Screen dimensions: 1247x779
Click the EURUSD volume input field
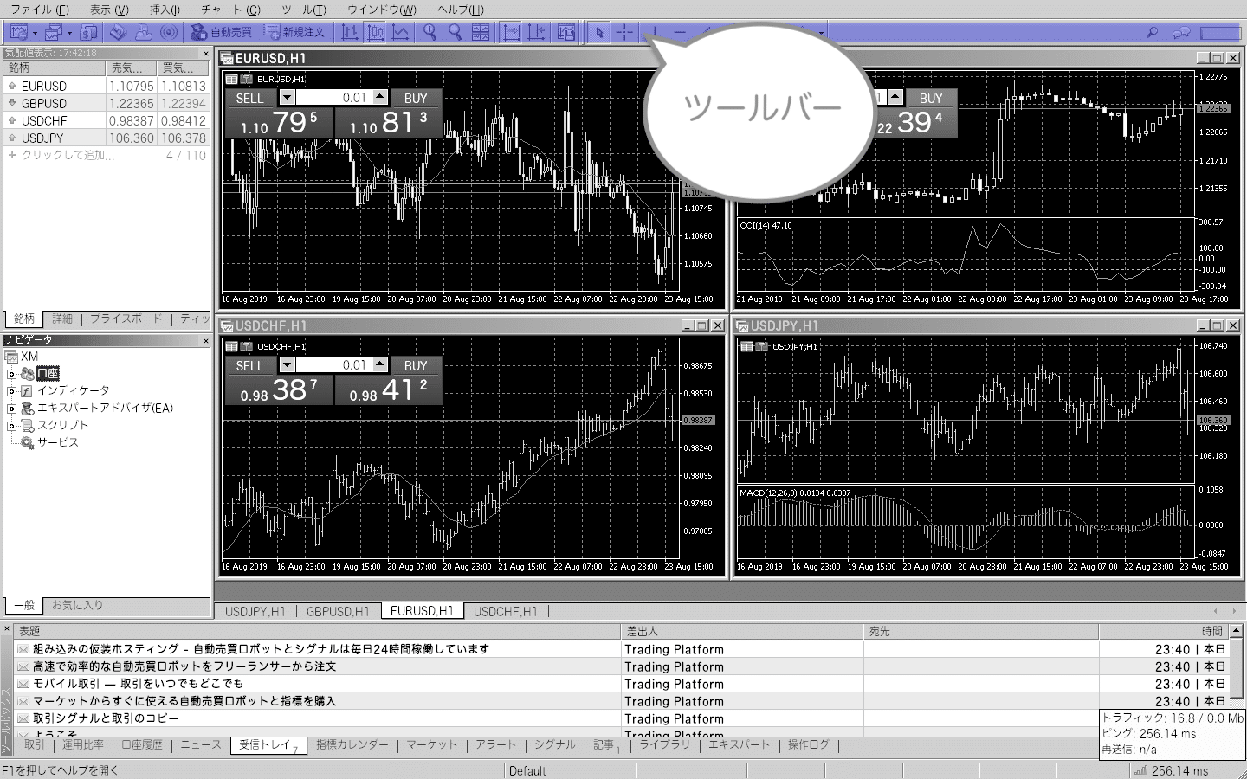(x=333, y=98)
